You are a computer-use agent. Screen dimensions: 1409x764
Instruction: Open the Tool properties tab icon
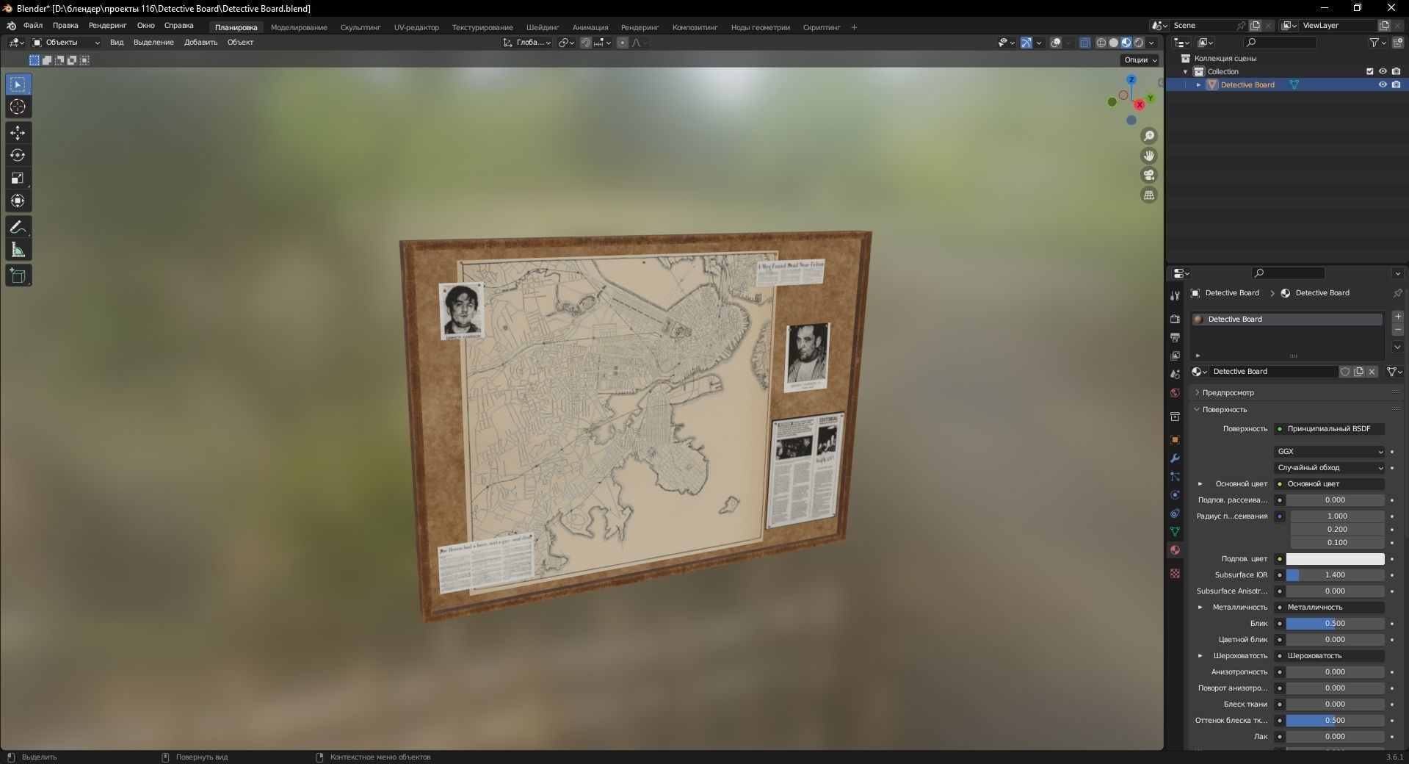1175,295
